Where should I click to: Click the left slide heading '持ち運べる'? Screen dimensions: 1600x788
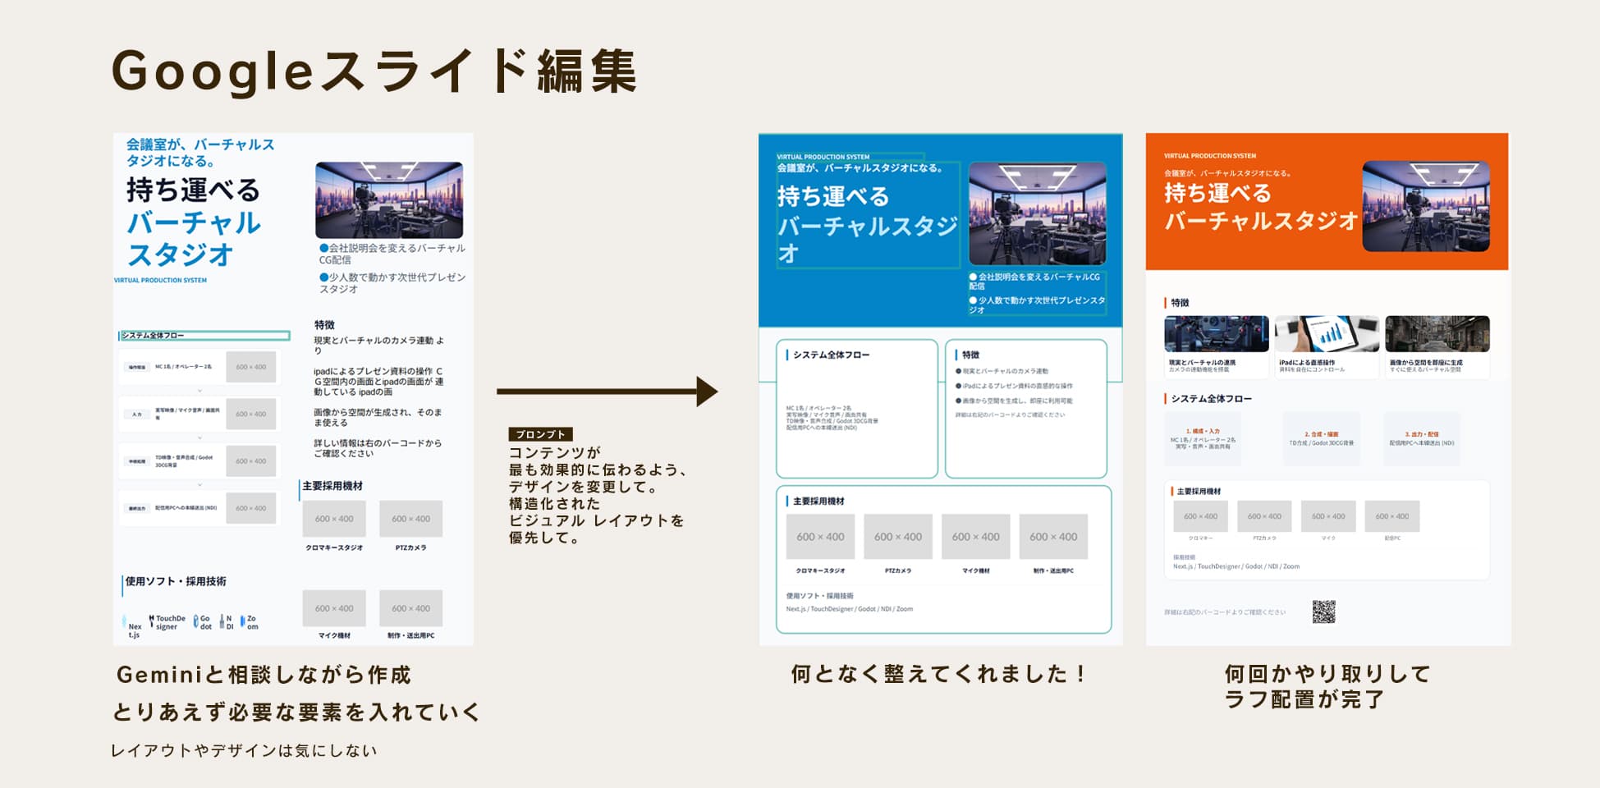(193, 190)
